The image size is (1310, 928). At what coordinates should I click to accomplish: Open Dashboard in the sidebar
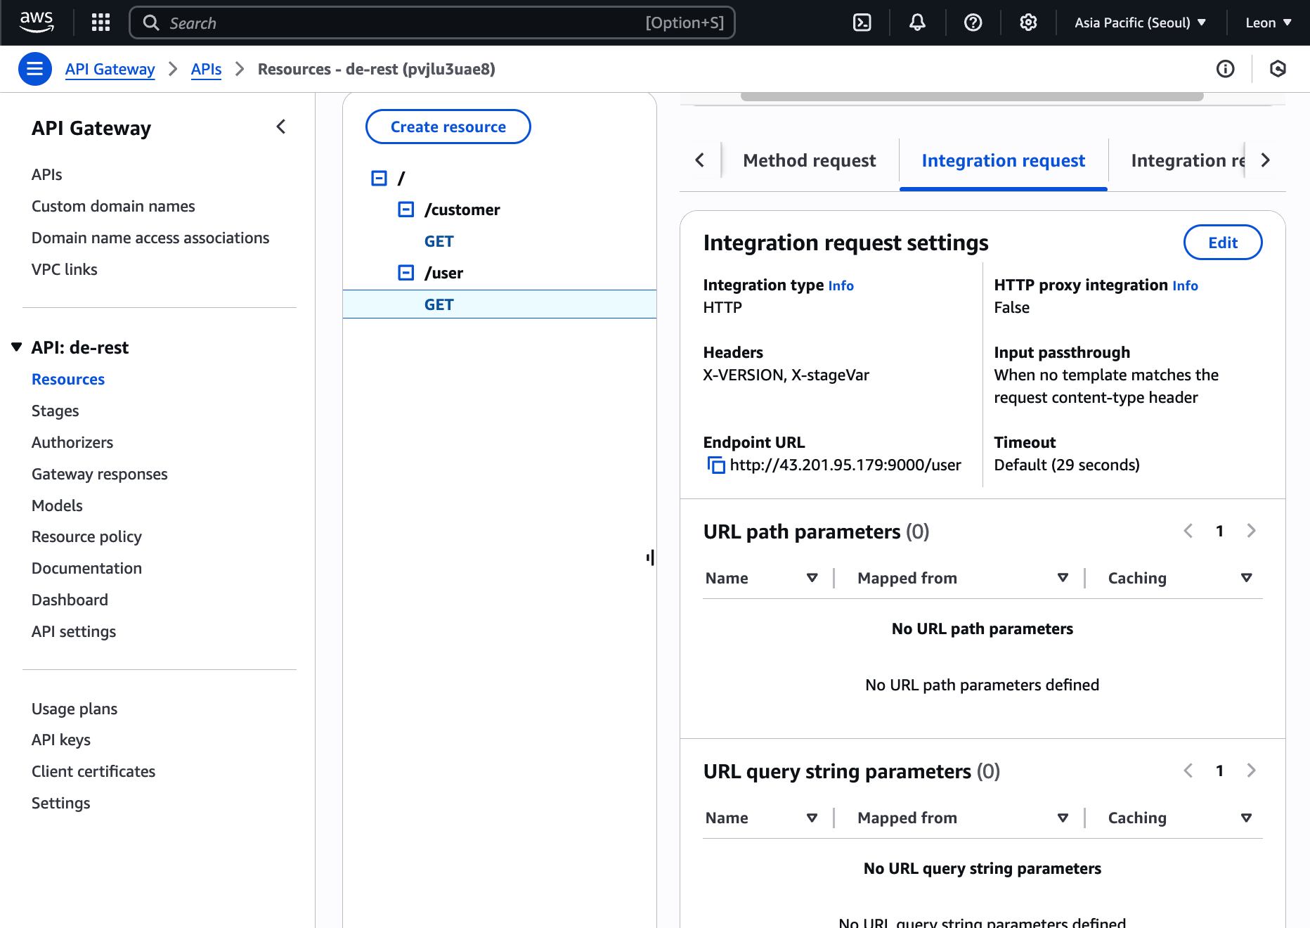[70, 600]
